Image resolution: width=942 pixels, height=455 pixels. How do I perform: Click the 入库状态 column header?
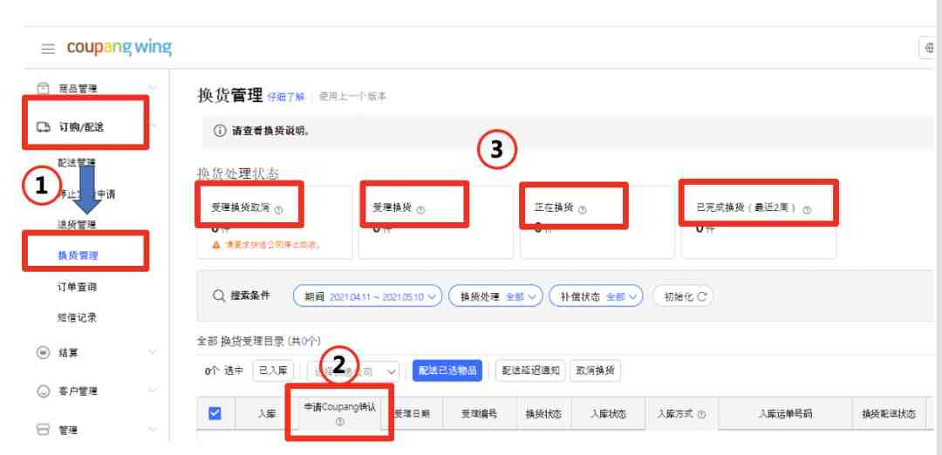pyautogui.click(x=609, y=414)
